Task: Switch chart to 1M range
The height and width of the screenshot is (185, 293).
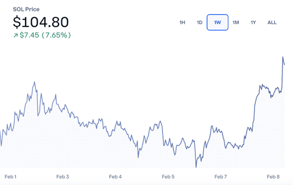Action: (x=236, y=23)
